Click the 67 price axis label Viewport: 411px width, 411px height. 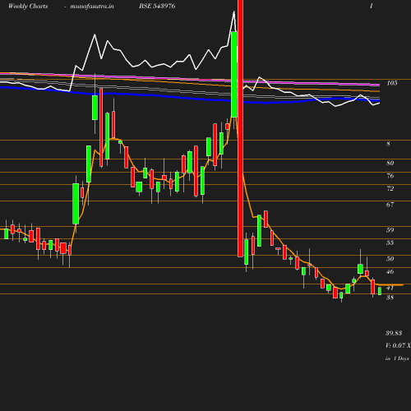[x=390, y=205]
